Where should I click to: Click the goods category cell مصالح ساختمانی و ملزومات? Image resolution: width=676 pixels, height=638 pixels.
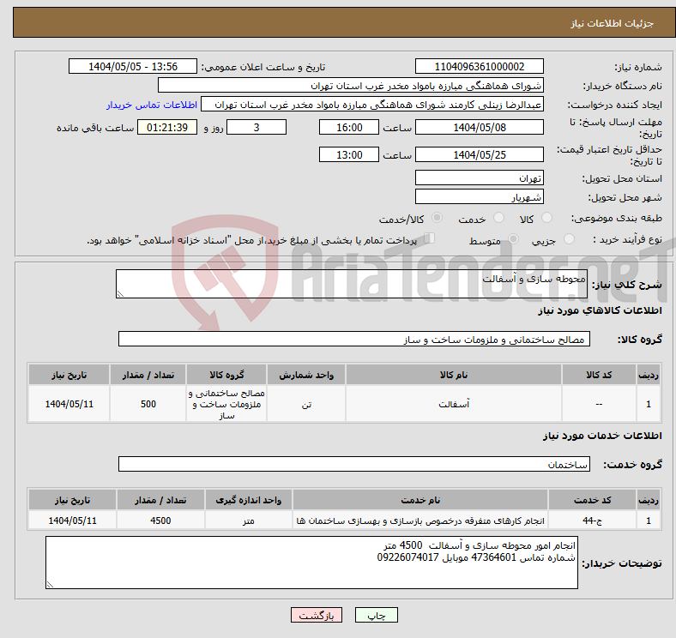pyautogui.click(x=226, y=404)
